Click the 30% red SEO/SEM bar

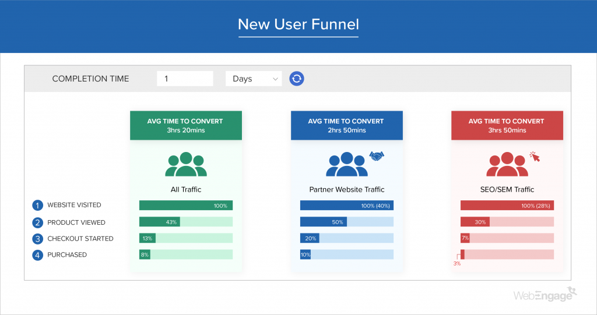tap(475, 222)
